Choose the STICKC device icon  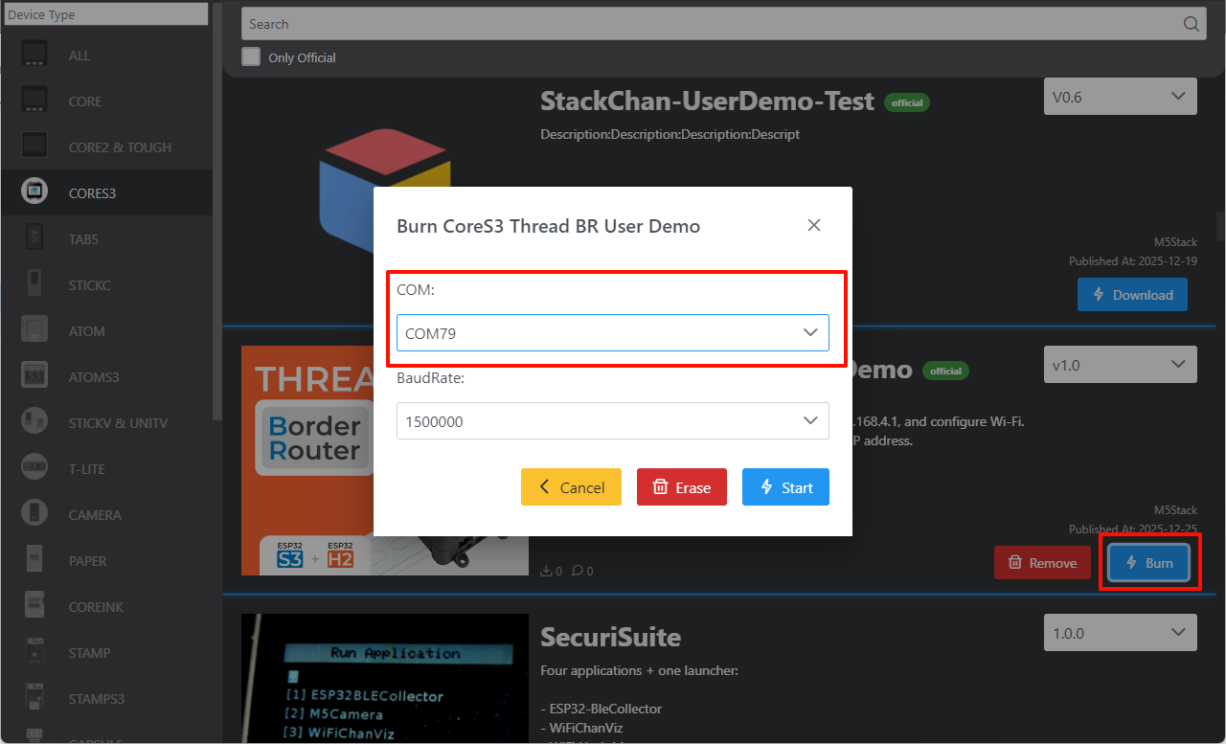[x=34, y=284]
